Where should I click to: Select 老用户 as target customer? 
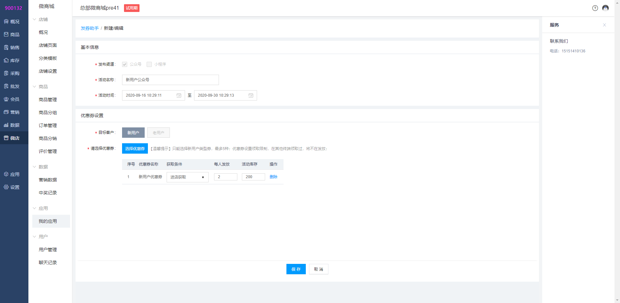(x=158, y=133)
